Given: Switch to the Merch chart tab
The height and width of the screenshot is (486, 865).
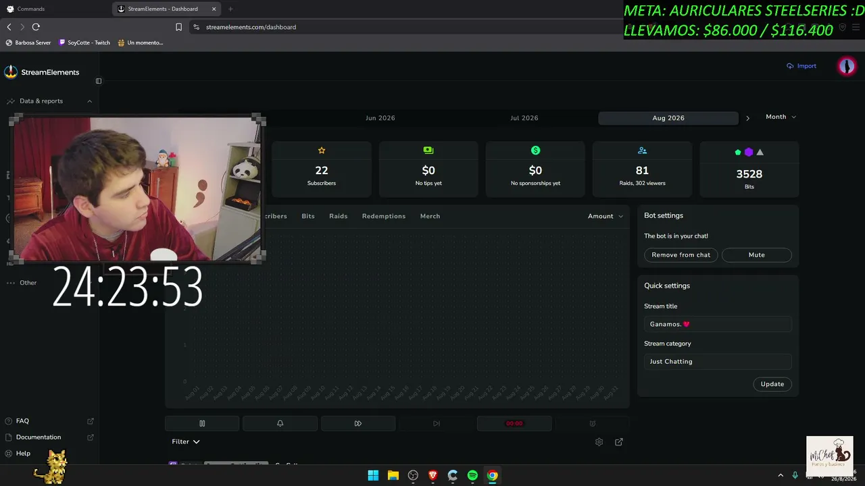Looking at the screenshot, I should point(430,216).
